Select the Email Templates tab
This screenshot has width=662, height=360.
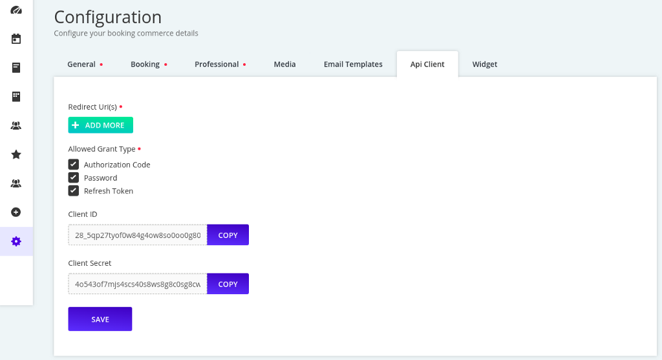coord(353,65)
